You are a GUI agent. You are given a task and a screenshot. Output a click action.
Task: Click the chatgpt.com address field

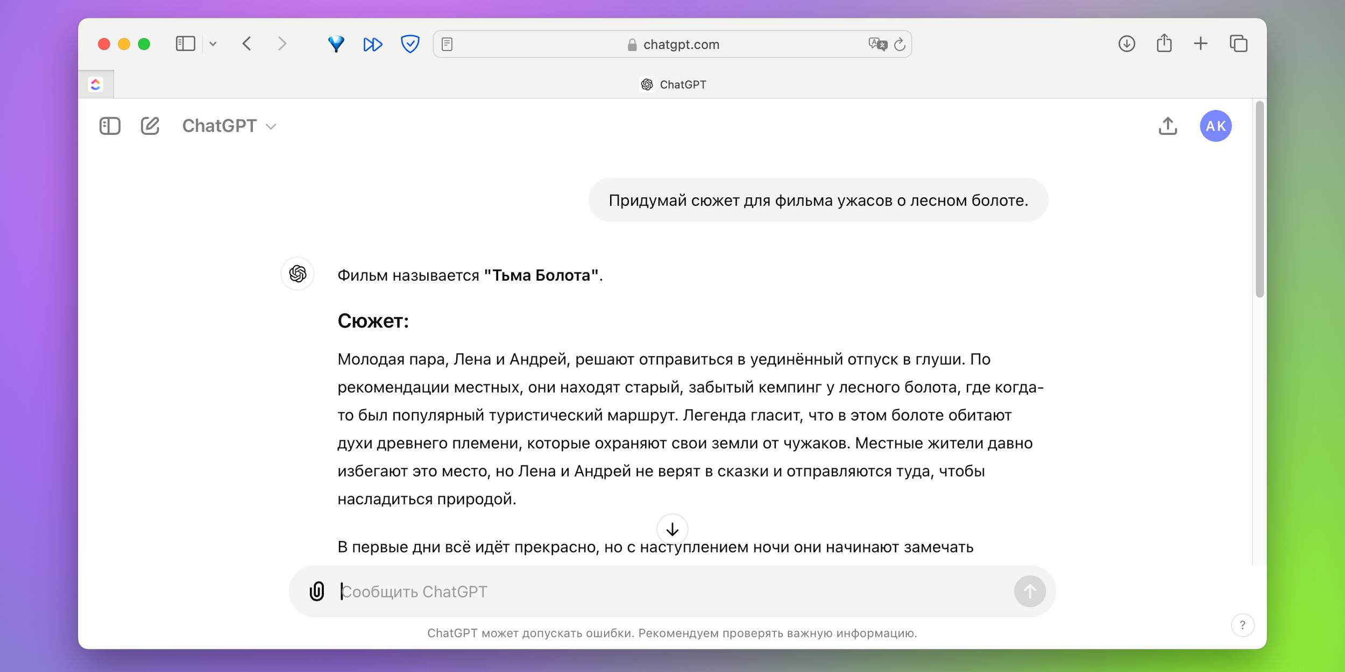click(x=672, y=44)
